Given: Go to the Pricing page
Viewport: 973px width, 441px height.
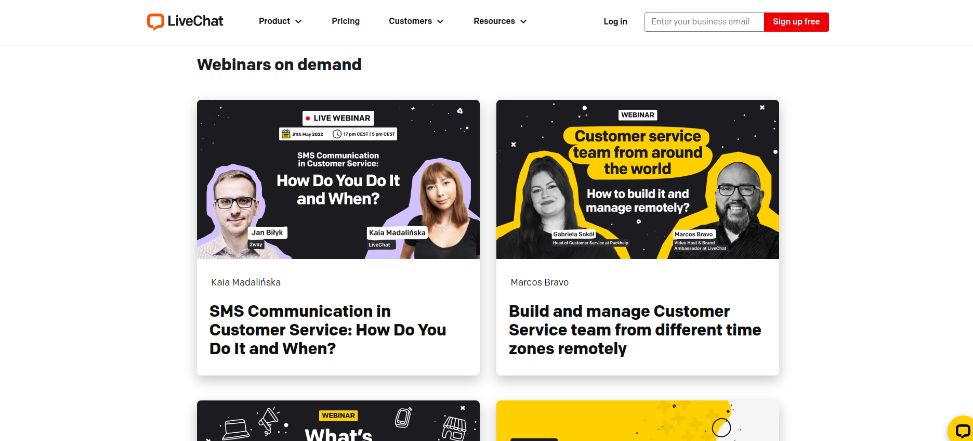Looking at the screenshot, I should [346, 21].
